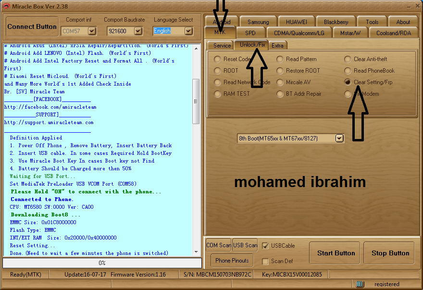
Task: Click the USB Scan button
Action: (x=245, y=245)
